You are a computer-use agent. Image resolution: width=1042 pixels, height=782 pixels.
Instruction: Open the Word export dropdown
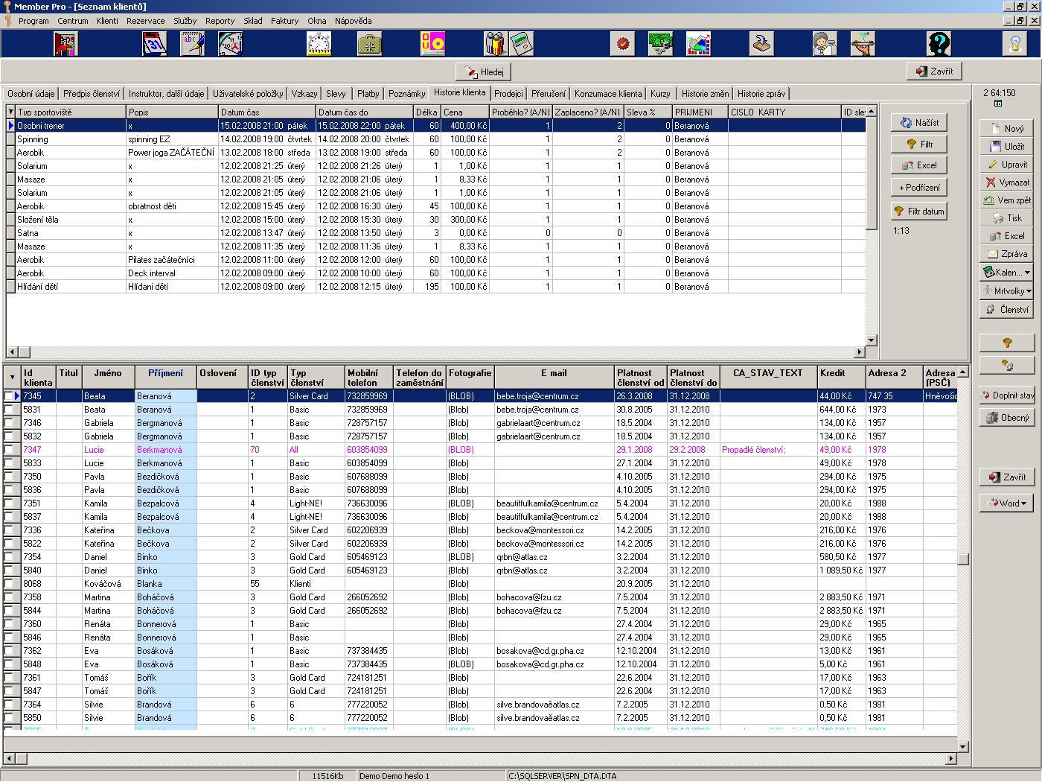[1006, 503]
